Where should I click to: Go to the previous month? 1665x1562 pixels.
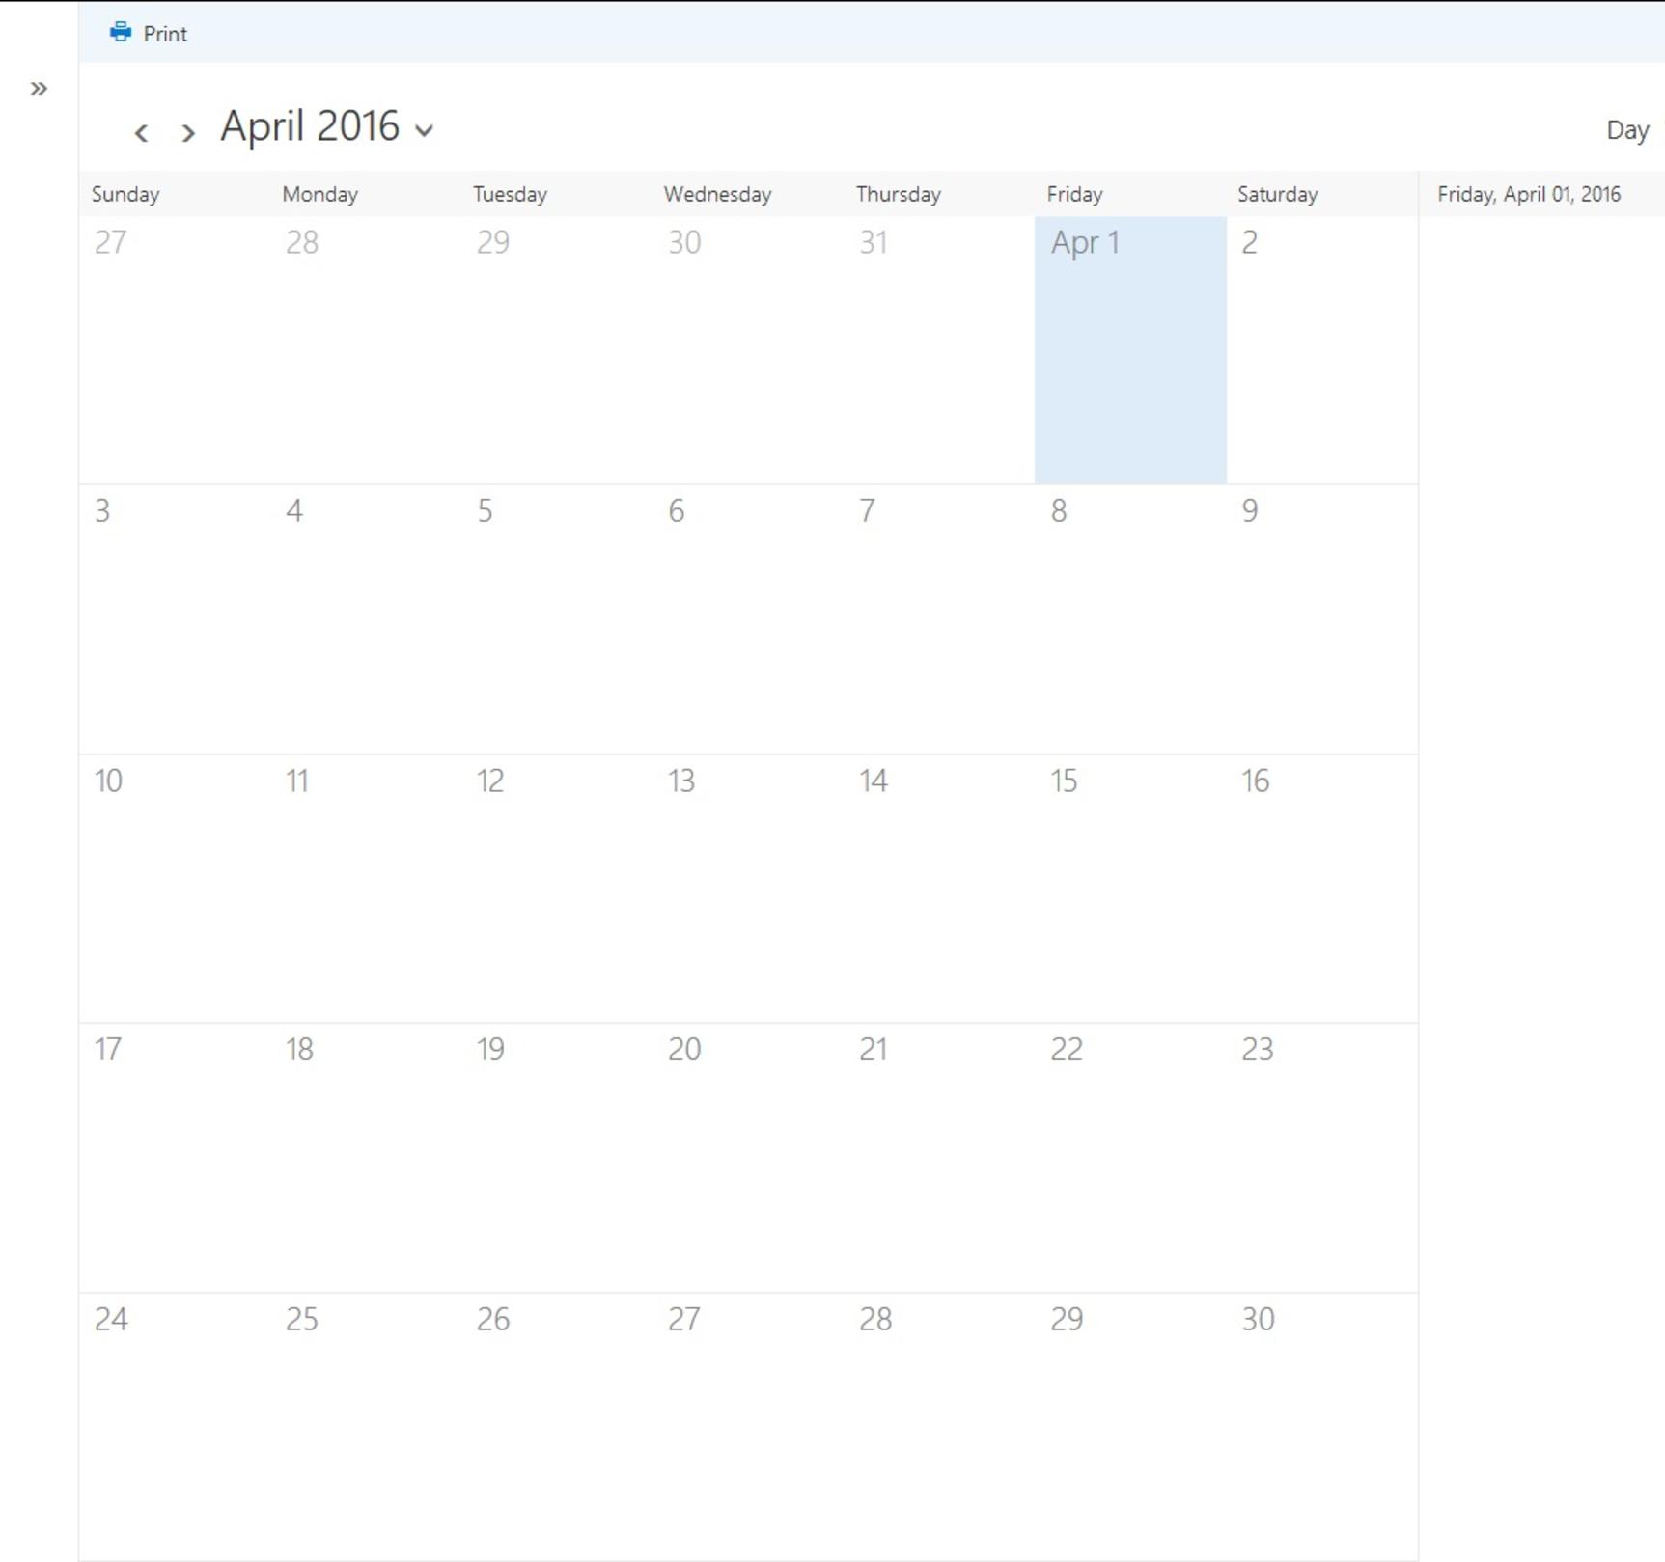141,132
